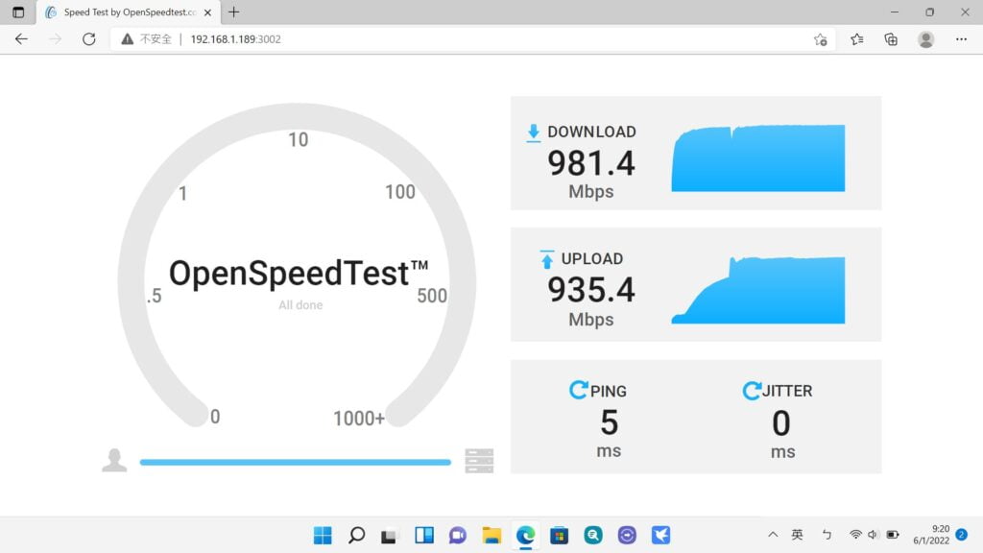Open the Windows Start menu
Viewport: 983px width, 553px height.
pyautogui.click(x=323, y=535)
